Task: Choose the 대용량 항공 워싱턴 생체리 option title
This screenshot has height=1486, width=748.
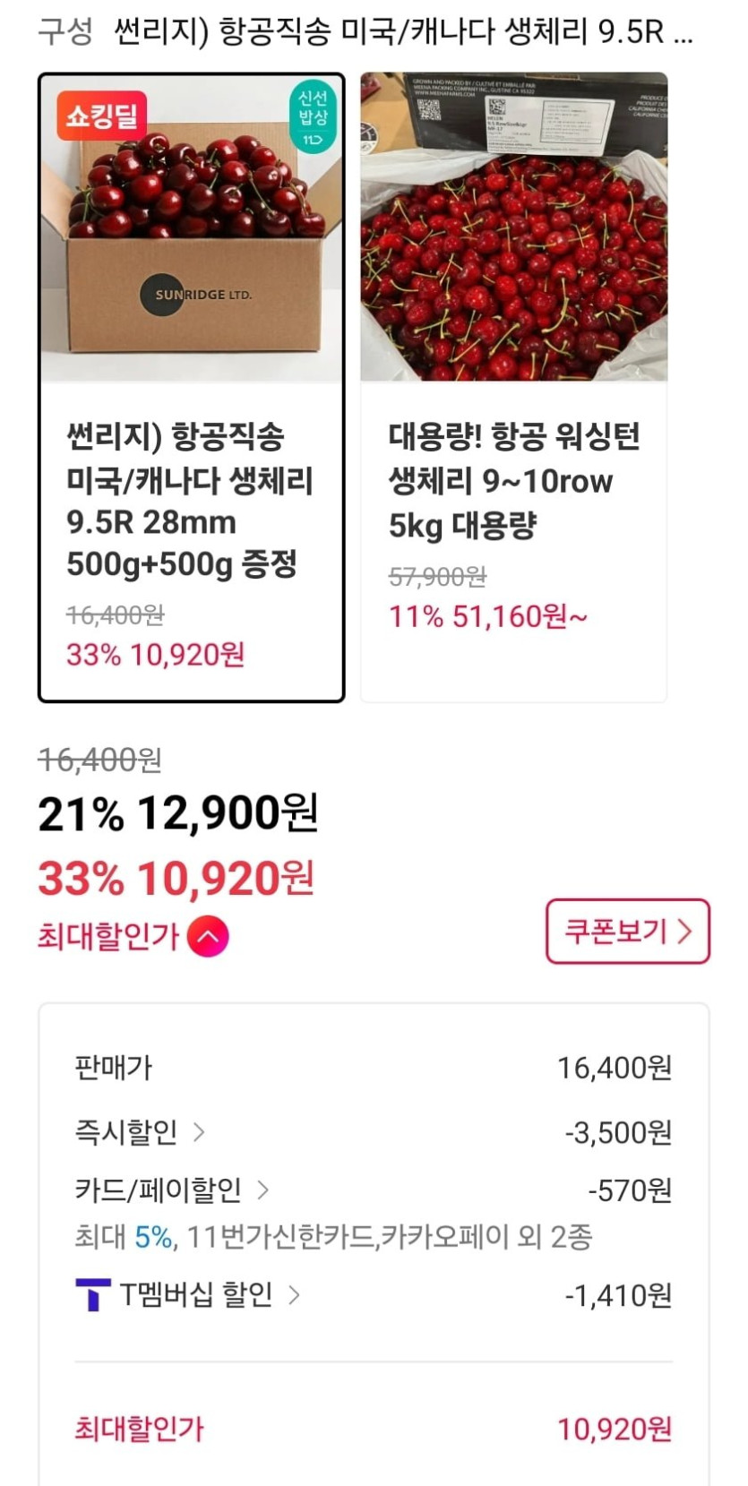Action: tap(513, 480)
